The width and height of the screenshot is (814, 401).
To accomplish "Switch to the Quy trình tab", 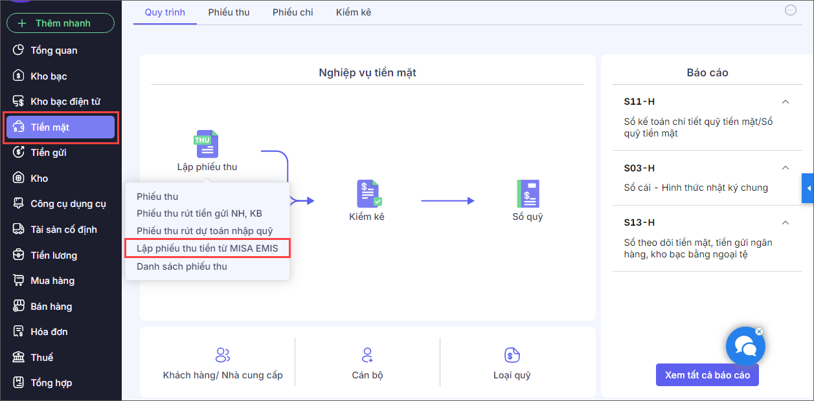I will coord(165,12).
